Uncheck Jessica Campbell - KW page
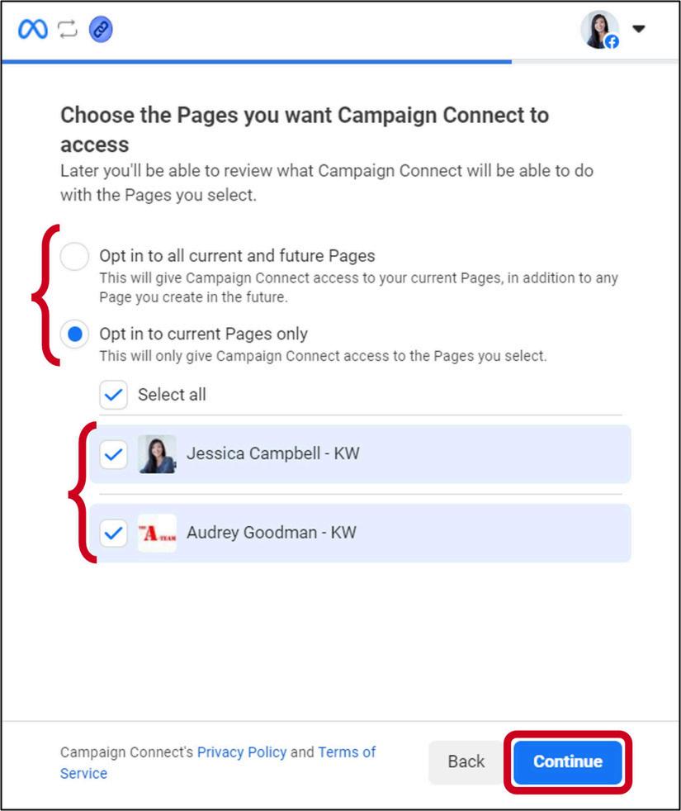Image resolution: width=681 pixels, height=811 pixels. [x=113, y=453]
